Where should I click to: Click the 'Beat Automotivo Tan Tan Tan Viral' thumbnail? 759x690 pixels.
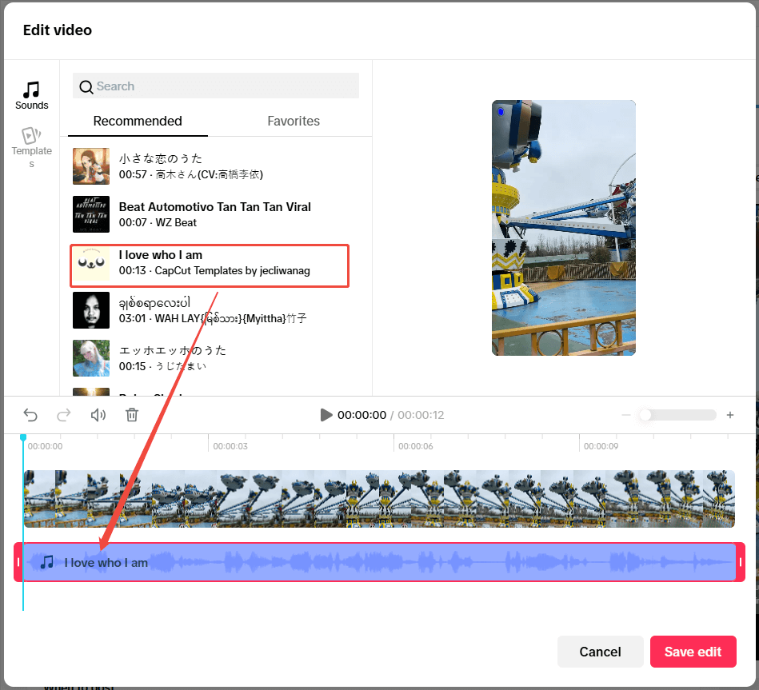click(x=90, y=214)
